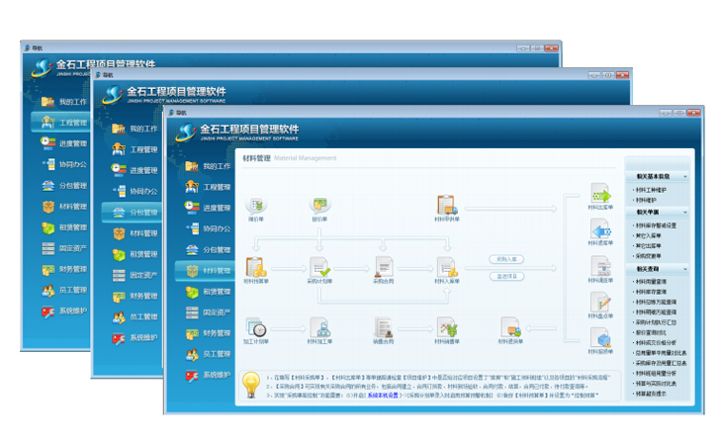
Task: Click the 销售合同 flowchart icon
Action: tap(384, 327)
